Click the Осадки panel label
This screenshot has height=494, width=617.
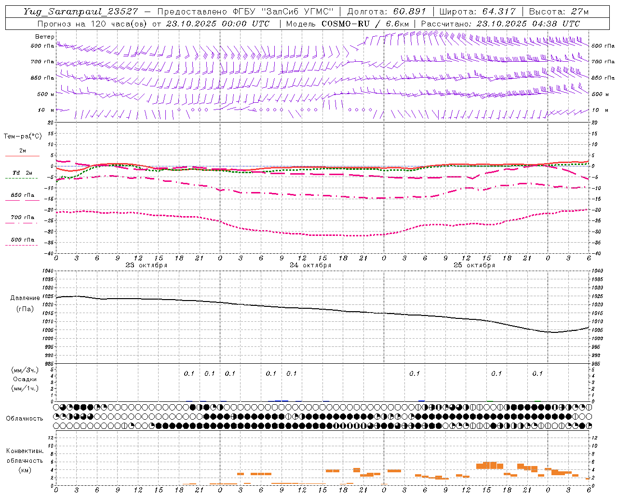pos(25,380)
